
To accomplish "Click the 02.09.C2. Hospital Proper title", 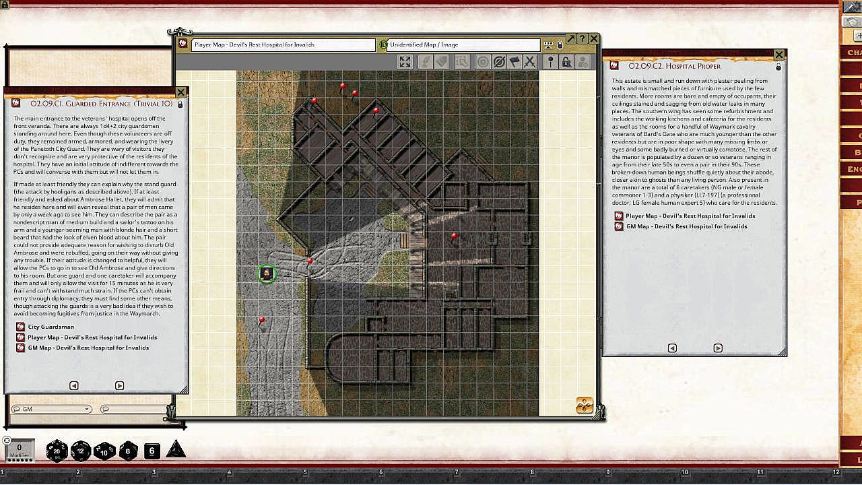I will (x=674, y=66).
